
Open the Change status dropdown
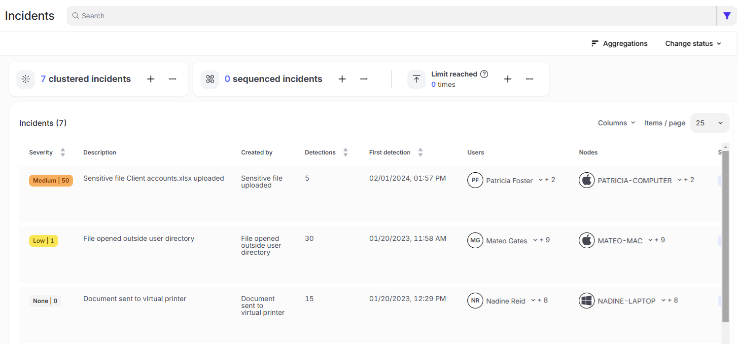pos(693,43)
